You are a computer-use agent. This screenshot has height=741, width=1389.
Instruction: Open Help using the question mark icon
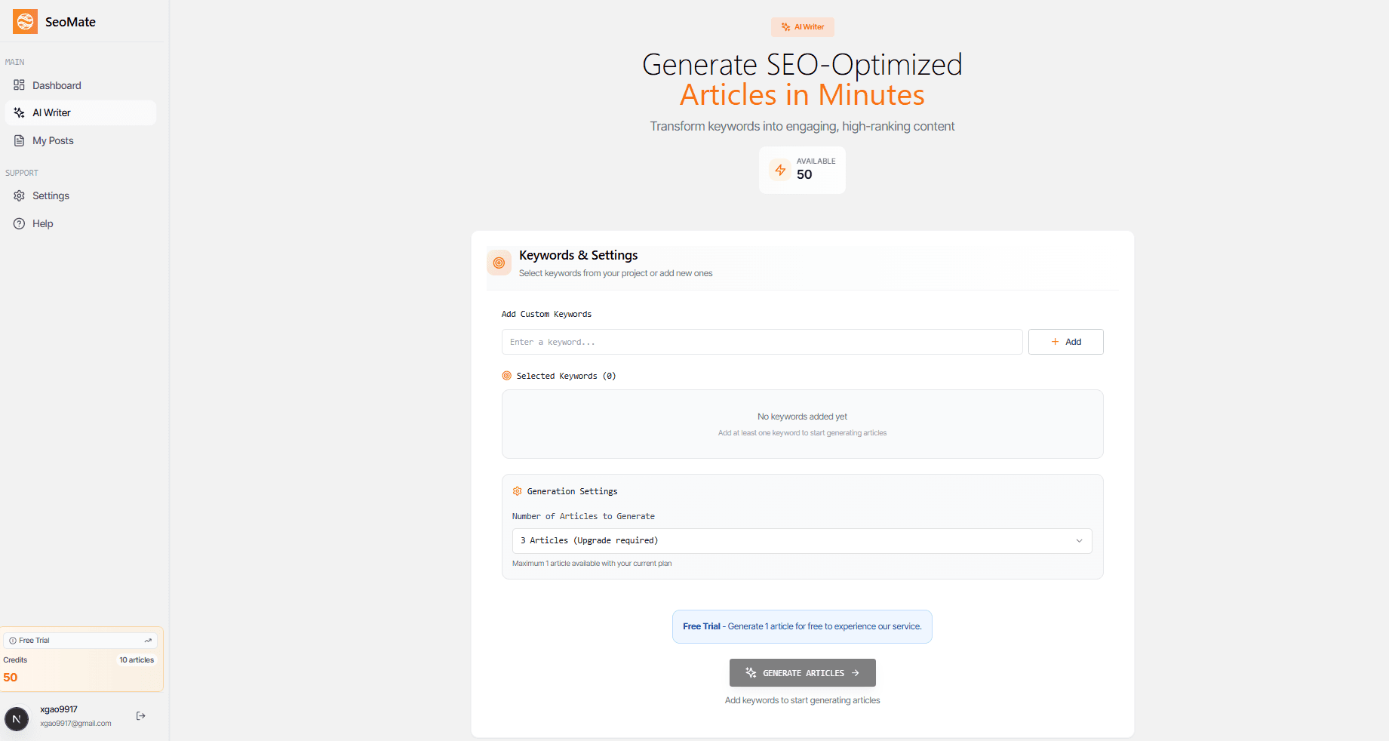click(19, 223)
